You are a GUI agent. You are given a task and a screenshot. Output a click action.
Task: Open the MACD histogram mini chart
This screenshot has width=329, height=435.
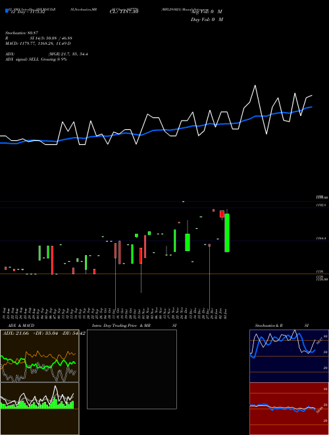point(39,409)
